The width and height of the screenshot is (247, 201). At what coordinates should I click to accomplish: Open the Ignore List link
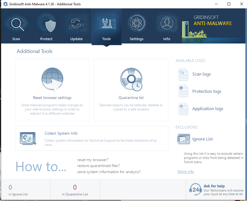(x=202, y=139)
